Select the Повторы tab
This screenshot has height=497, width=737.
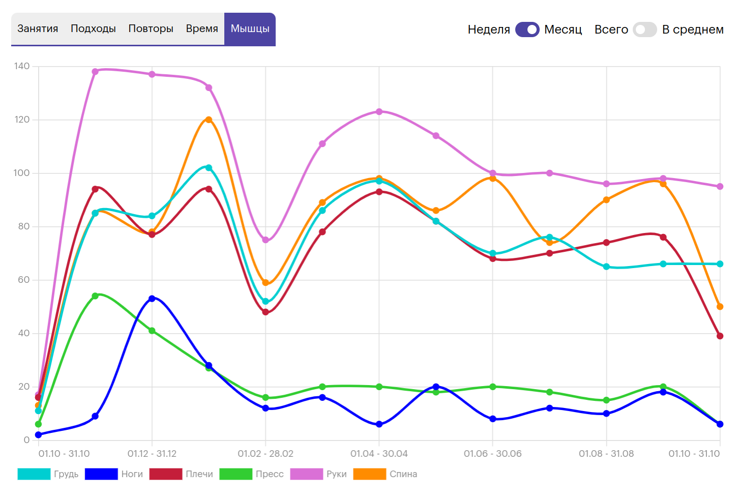click(151, 28)
